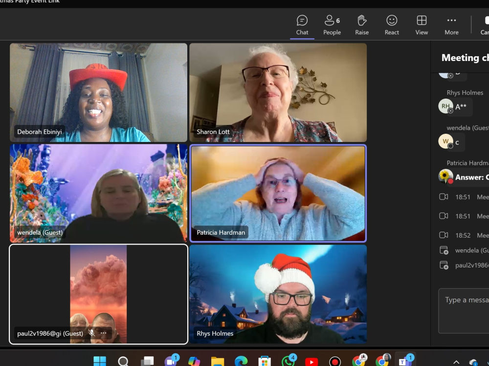Open Task View on the taskbar
The width and height of the screenshot is (489, 366).
tap(147, 361)
